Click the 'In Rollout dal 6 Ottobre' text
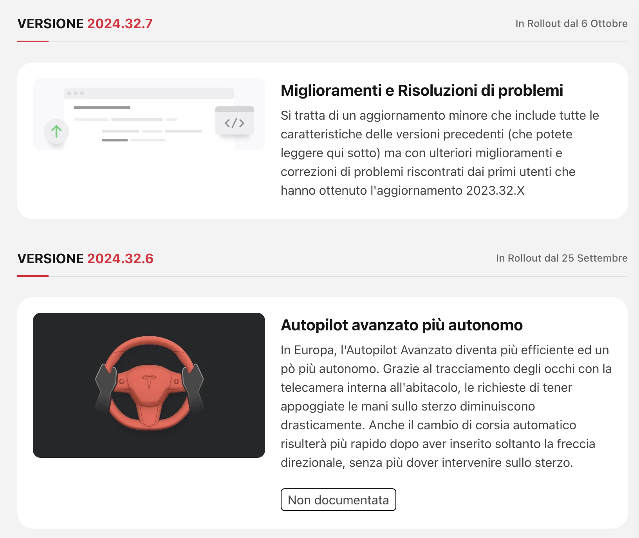Viewport: 639px width, 538px height. (571, 23)
